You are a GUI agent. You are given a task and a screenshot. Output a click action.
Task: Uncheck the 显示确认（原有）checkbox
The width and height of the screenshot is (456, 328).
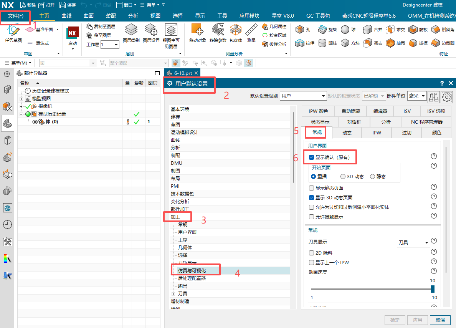click(x=311, y=157)
